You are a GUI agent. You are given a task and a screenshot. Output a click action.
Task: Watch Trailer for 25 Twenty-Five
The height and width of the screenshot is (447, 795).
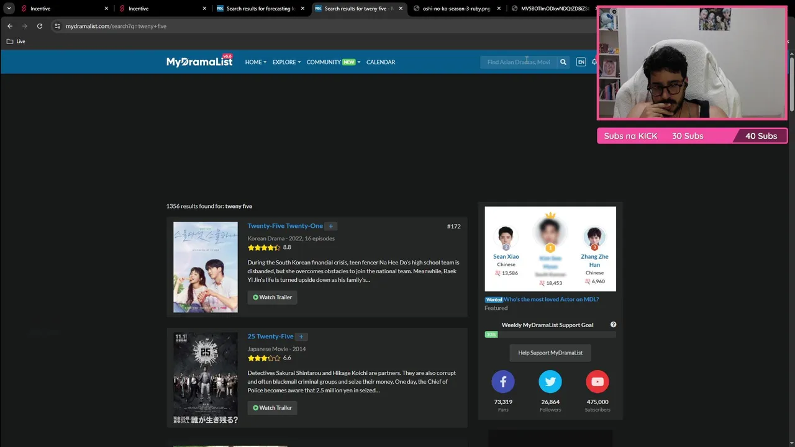coord(272,408)
